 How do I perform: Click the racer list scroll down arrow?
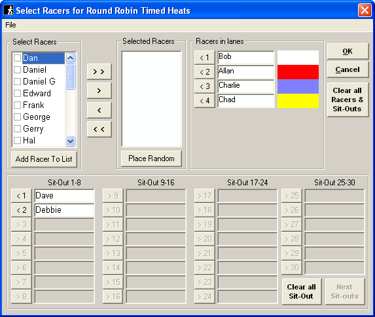(70, 141)
